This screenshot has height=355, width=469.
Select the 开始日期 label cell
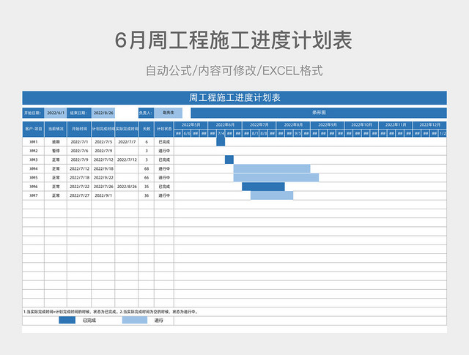[33, 113]
